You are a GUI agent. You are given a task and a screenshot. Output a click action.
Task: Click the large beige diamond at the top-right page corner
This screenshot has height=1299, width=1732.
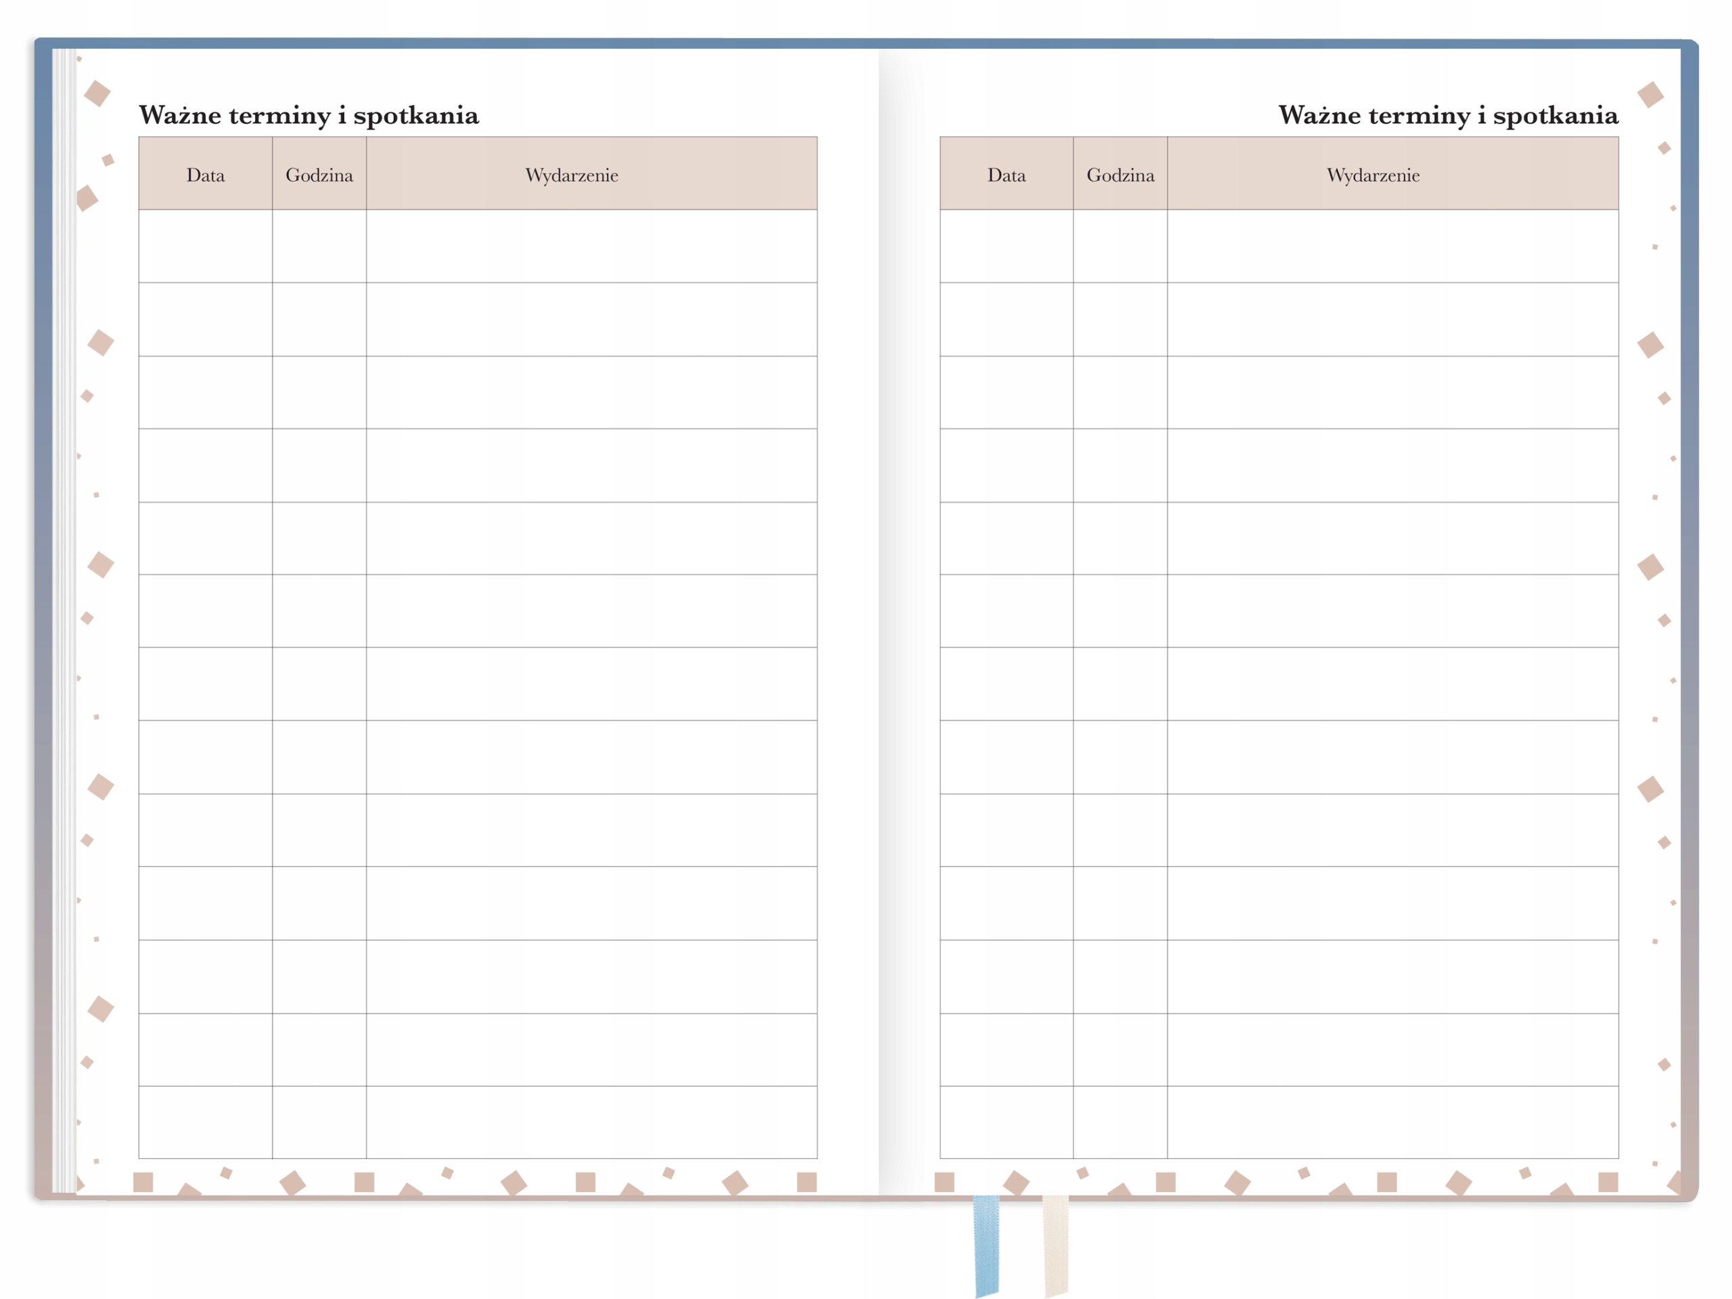tap(1649, 95)
